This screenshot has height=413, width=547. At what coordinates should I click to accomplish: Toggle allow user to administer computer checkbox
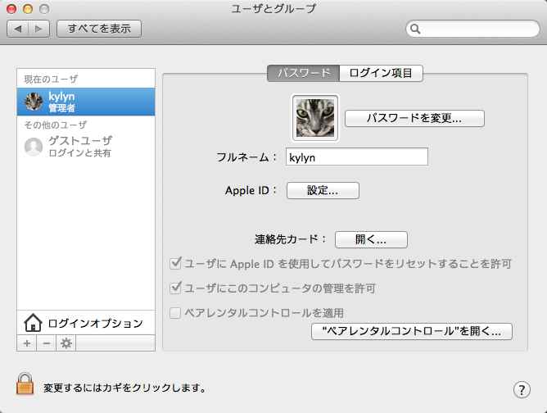[x=174, y=288]
